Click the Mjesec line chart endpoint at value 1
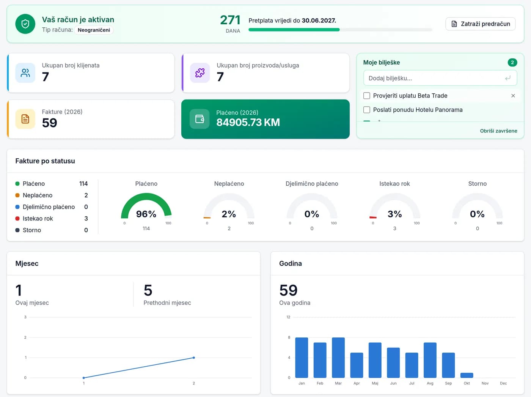 coord(194,358)
